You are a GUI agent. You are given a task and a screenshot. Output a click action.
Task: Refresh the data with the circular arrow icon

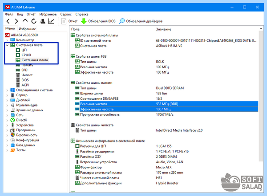click(34, 21)
